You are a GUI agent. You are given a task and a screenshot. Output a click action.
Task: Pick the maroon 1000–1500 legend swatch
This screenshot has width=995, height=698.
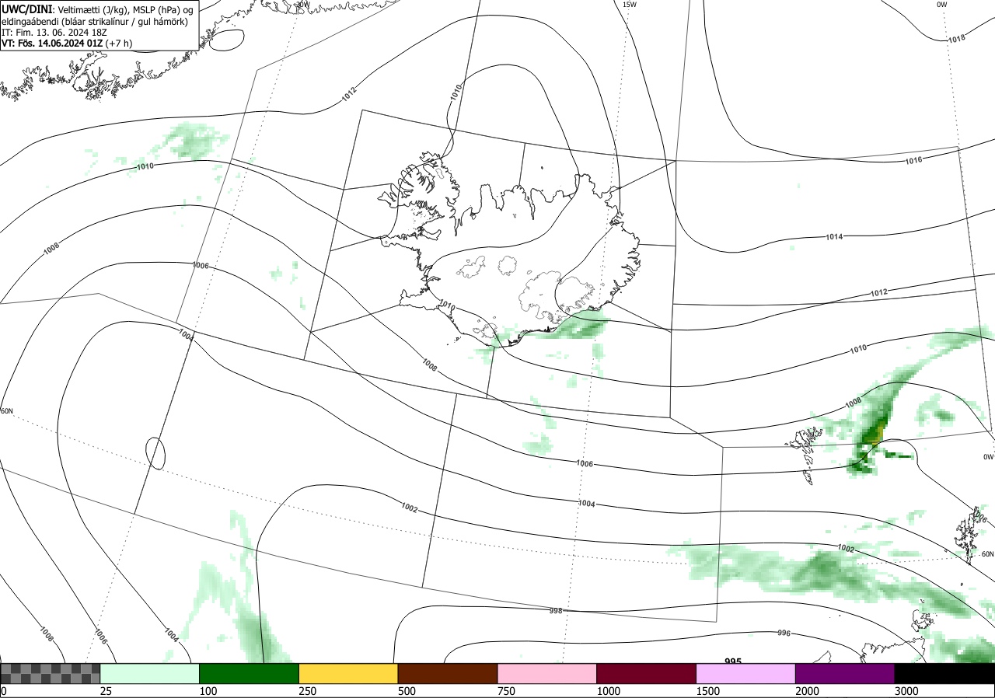pos(646,673)
